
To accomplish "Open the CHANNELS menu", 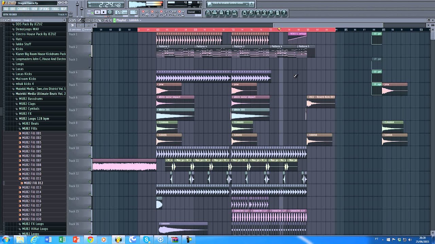I will click(x=23, y=9).
